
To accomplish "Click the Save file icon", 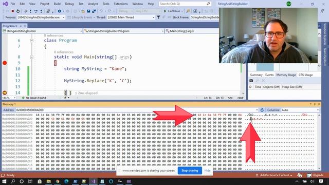I will [x=88, y=11].
